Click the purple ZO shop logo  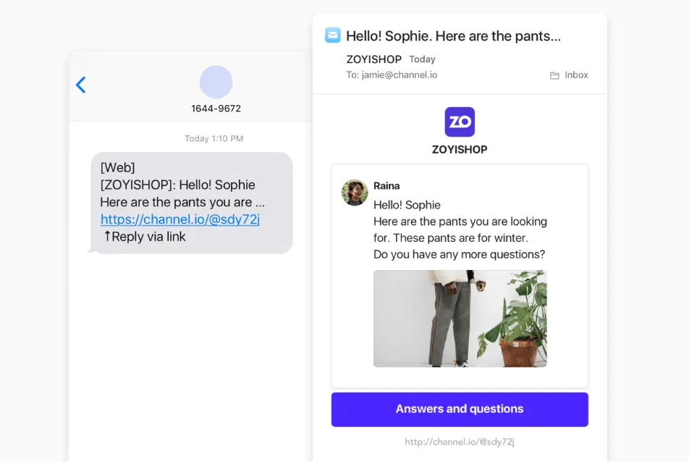[x=460, y=122]
